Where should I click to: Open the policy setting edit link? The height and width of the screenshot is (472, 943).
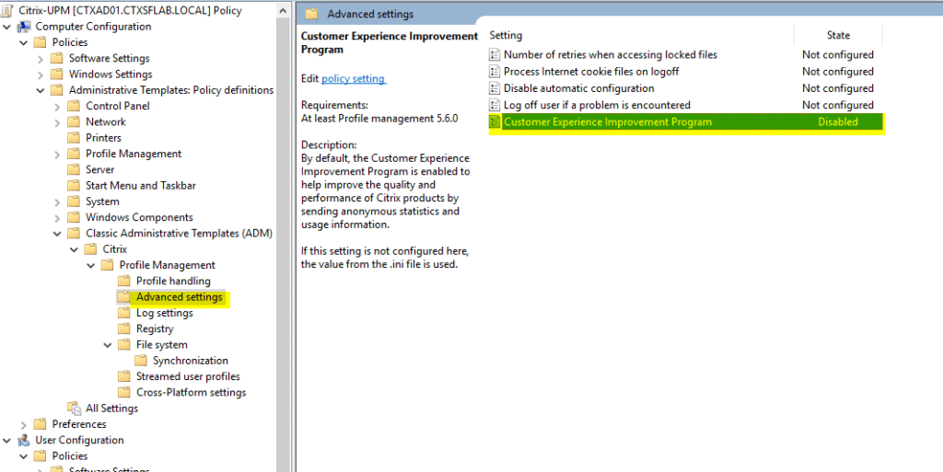(x=354, y=79)
